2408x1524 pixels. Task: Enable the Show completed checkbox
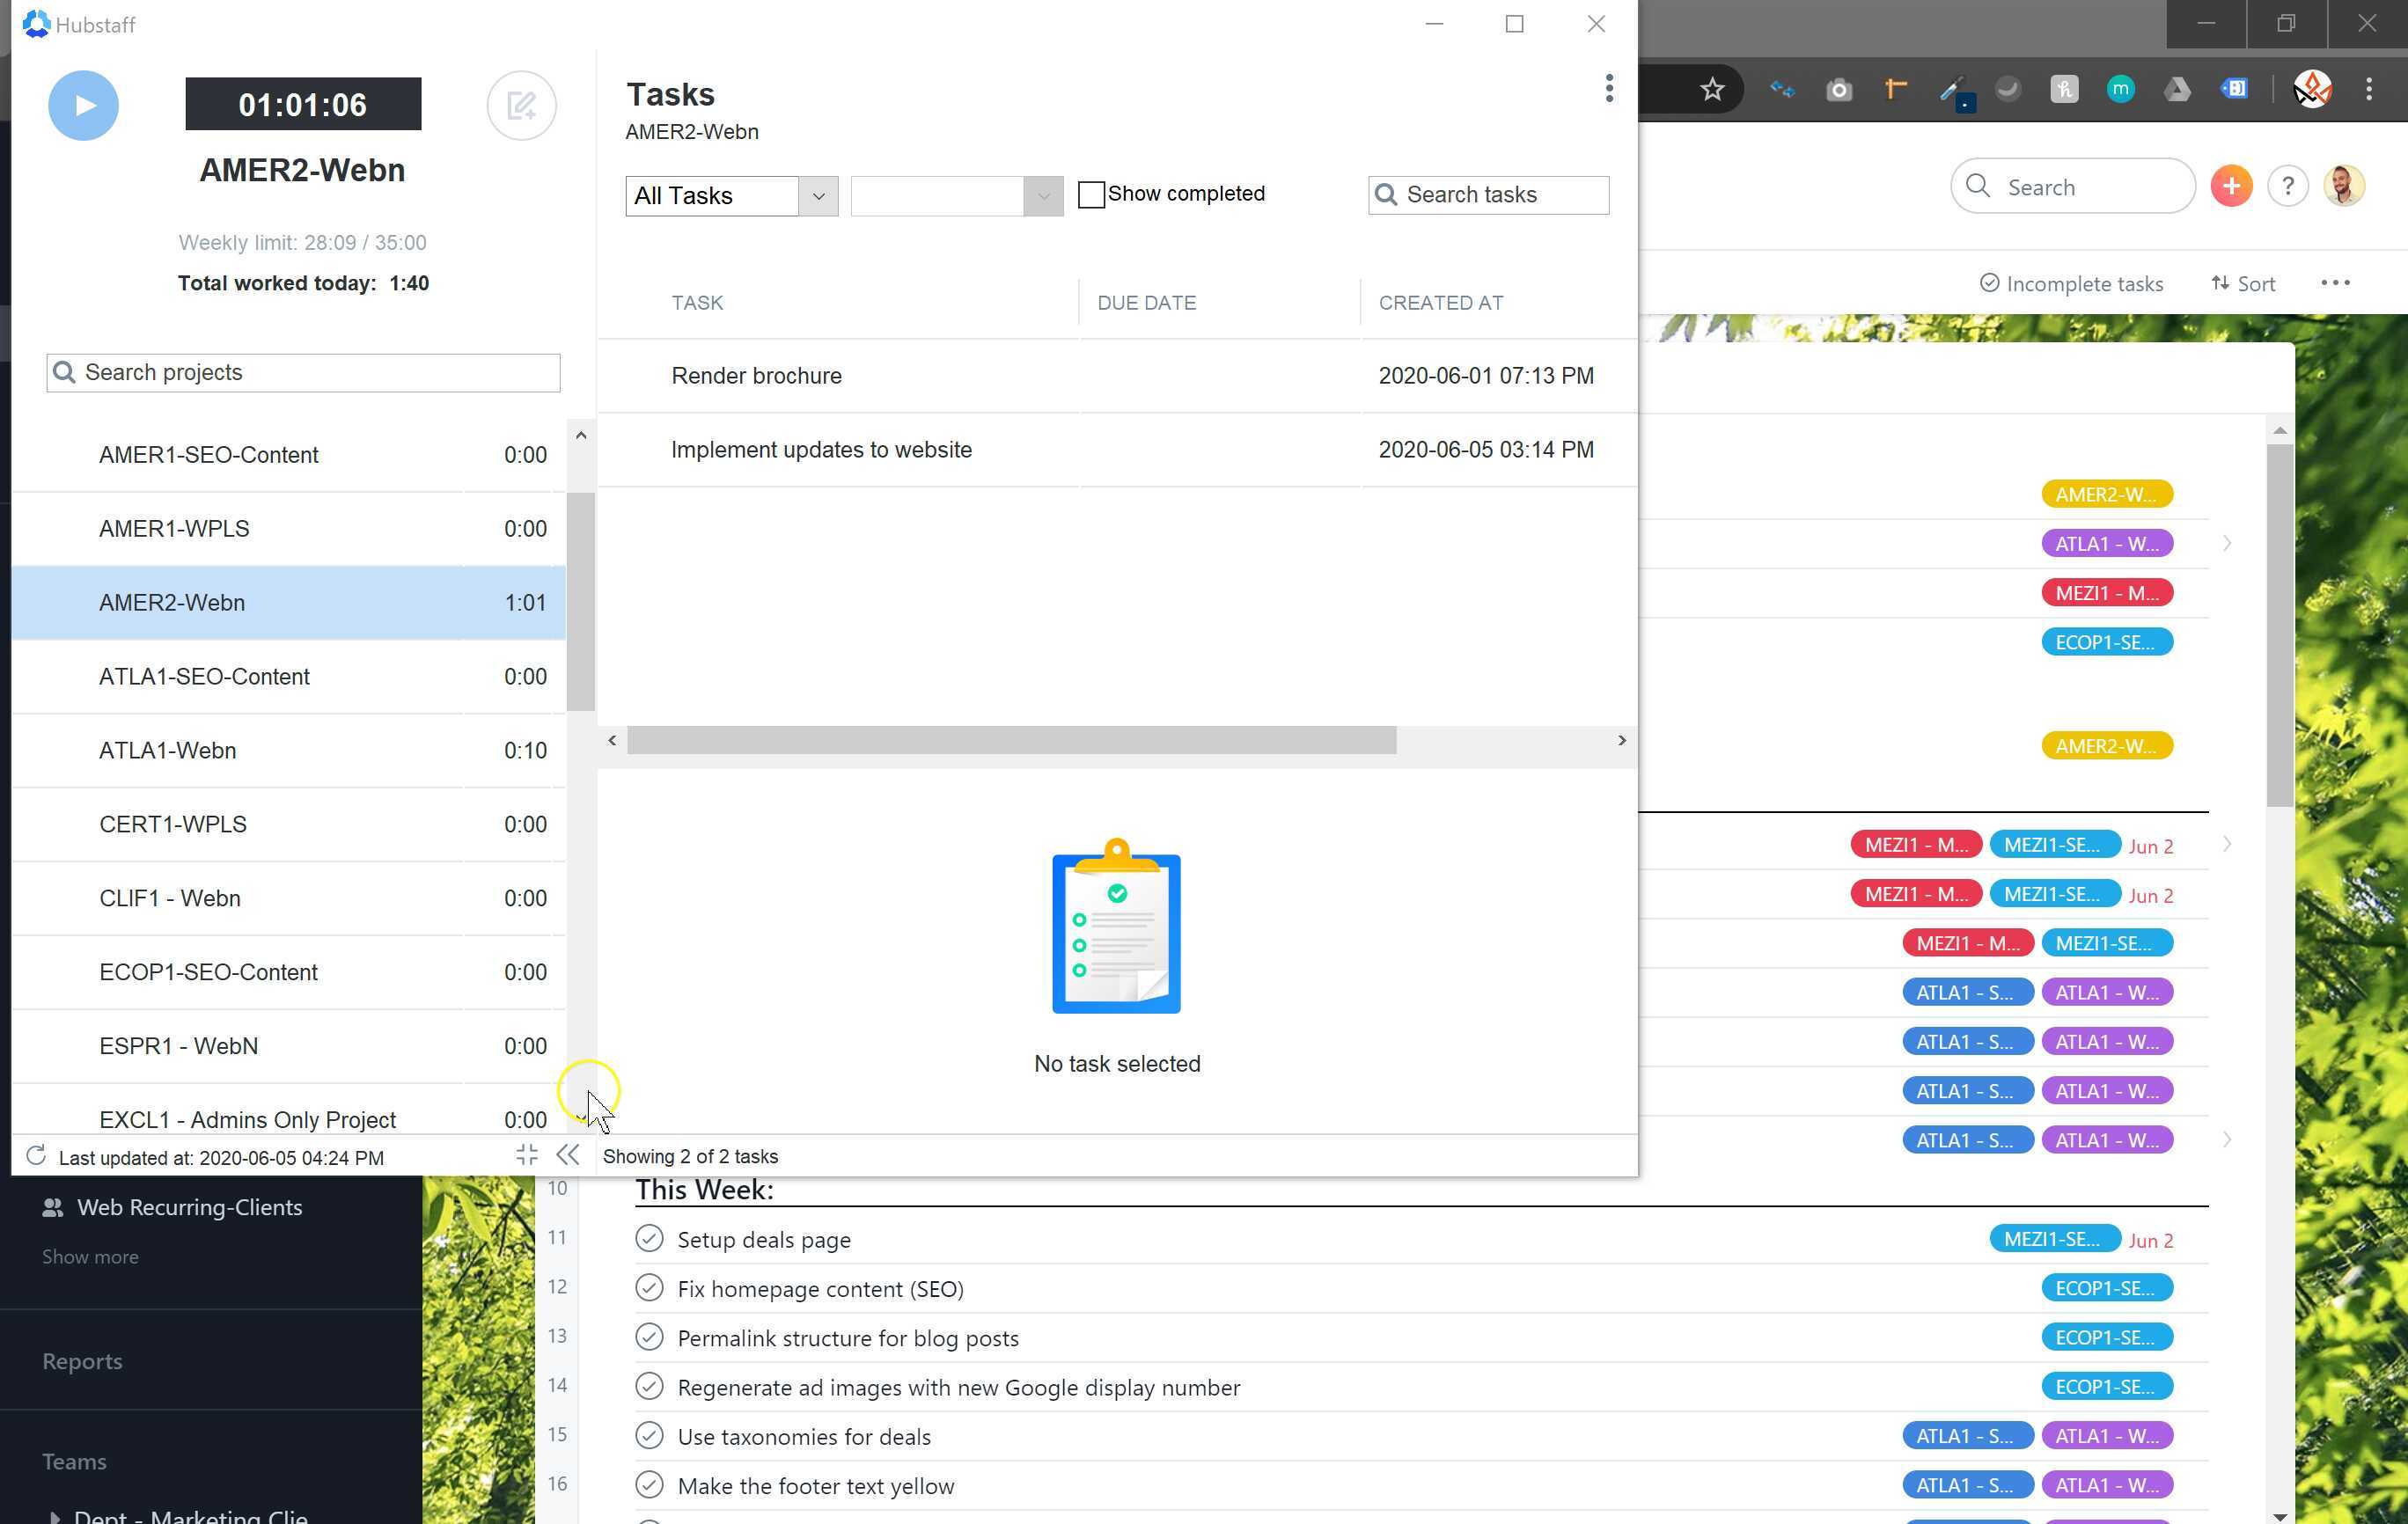(x=1090, y=194)
